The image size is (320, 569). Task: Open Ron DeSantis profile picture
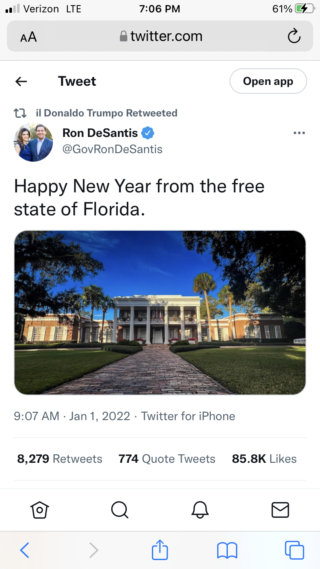[x=33, y=142]
